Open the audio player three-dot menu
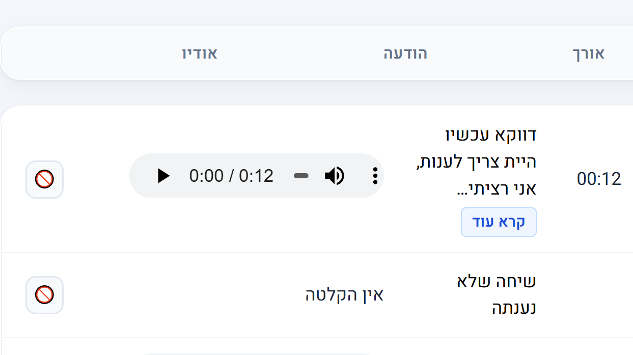The image size is (633, 355). (375, 176)
